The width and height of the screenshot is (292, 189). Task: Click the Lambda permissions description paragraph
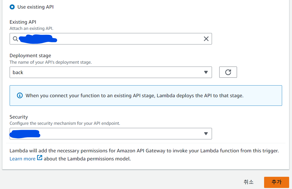pyautogui.click(x=144, y=151)
